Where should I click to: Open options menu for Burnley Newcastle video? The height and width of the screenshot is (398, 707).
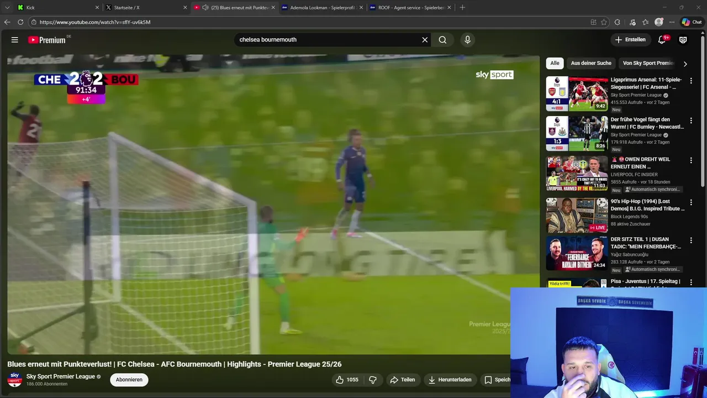pyautogui.click(x=691, y=121)
